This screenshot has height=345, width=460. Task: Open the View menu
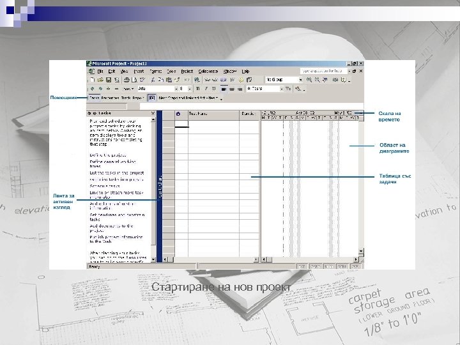(125, 72)
